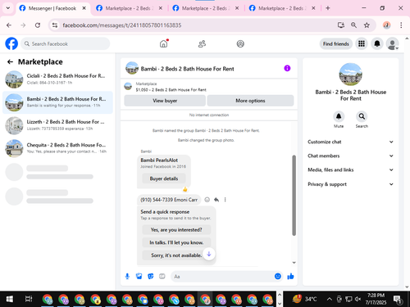Image resolution: width=410 pixels, height=307 pixels.
Task: Click the browser address bar URL
Action: point(122,25)
